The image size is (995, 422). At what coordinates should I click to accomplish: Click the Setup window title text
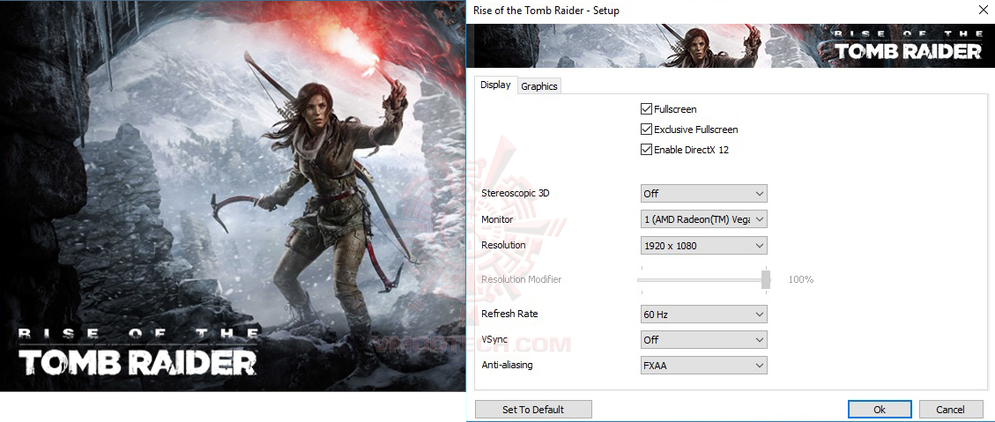click(x=546, y=11)
